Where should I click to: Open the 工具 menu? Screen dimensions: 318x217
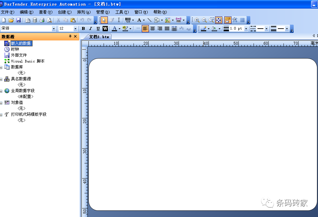[122, 12]
